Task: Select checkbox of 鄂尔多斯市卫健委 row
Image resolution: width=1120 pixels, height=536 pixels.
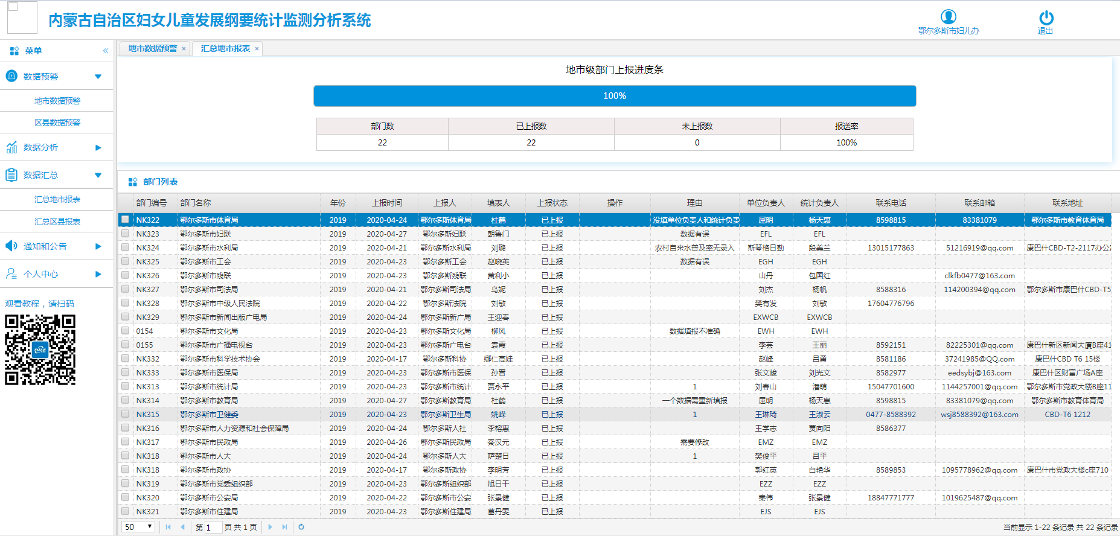Action: coord(125,414)
